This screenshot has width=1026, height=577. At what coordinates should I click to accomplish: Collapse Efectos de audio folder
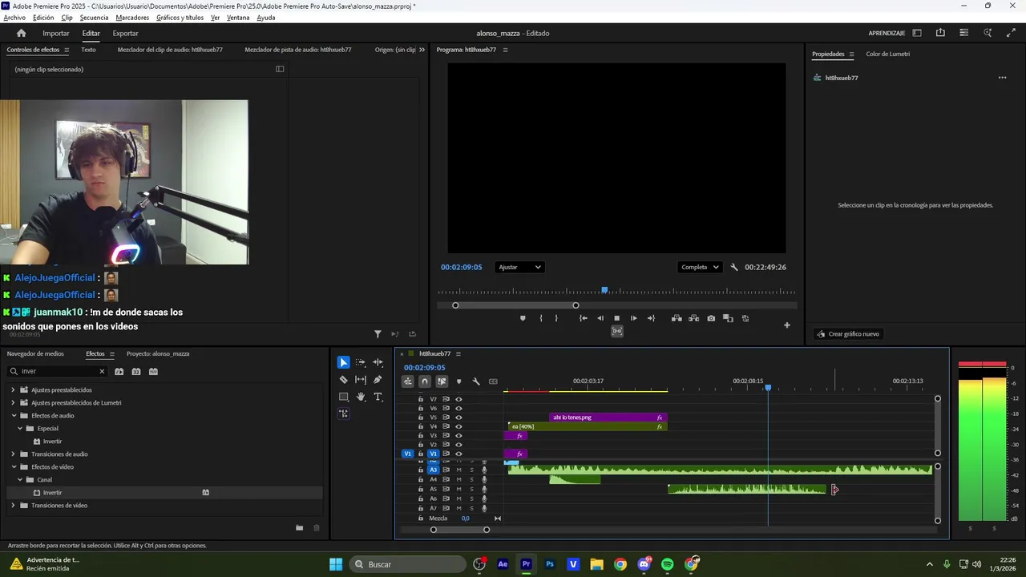click(13, 416)
